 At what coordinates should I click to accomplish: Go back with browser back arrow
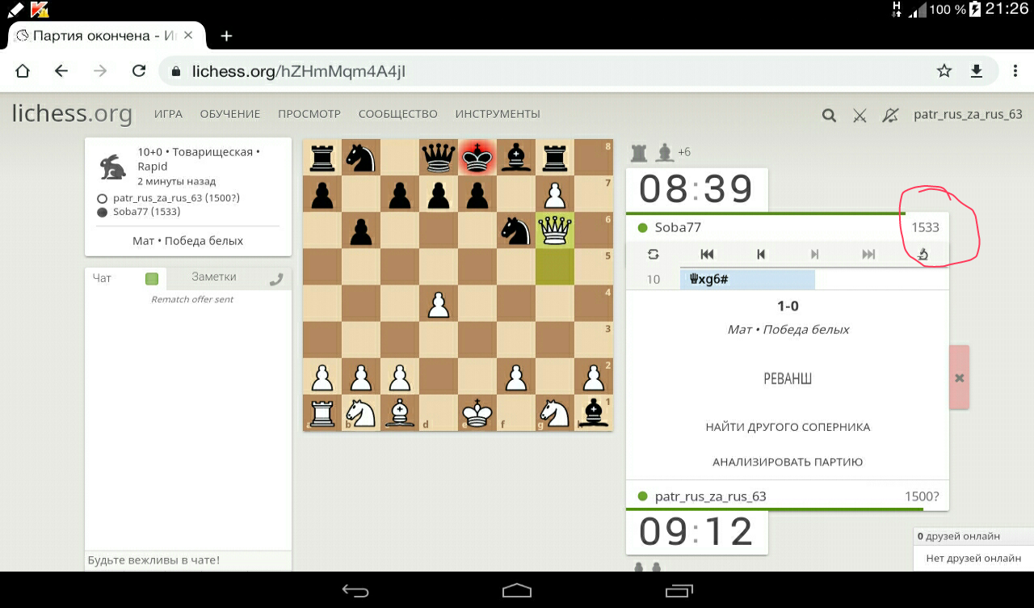61,71
